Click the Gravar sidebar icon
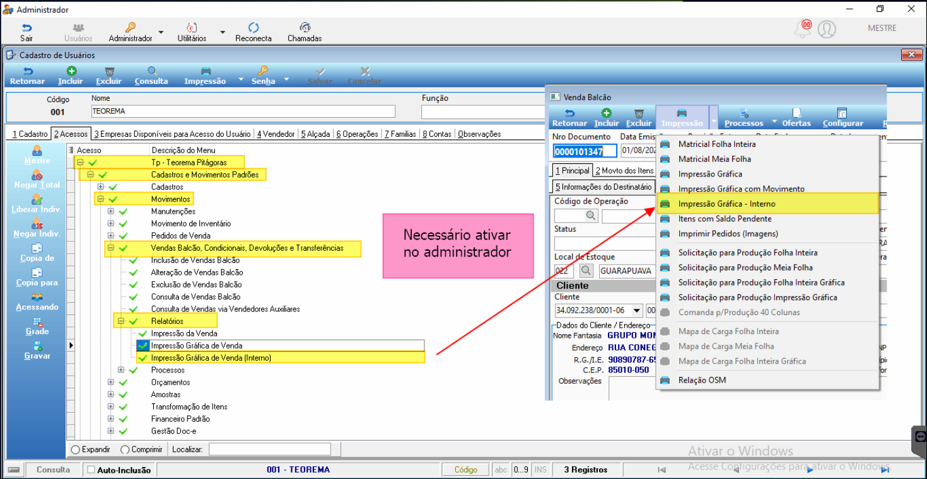The height and width of the screenshot is (479, 927). pyautogui.click(x=37, y=346)
